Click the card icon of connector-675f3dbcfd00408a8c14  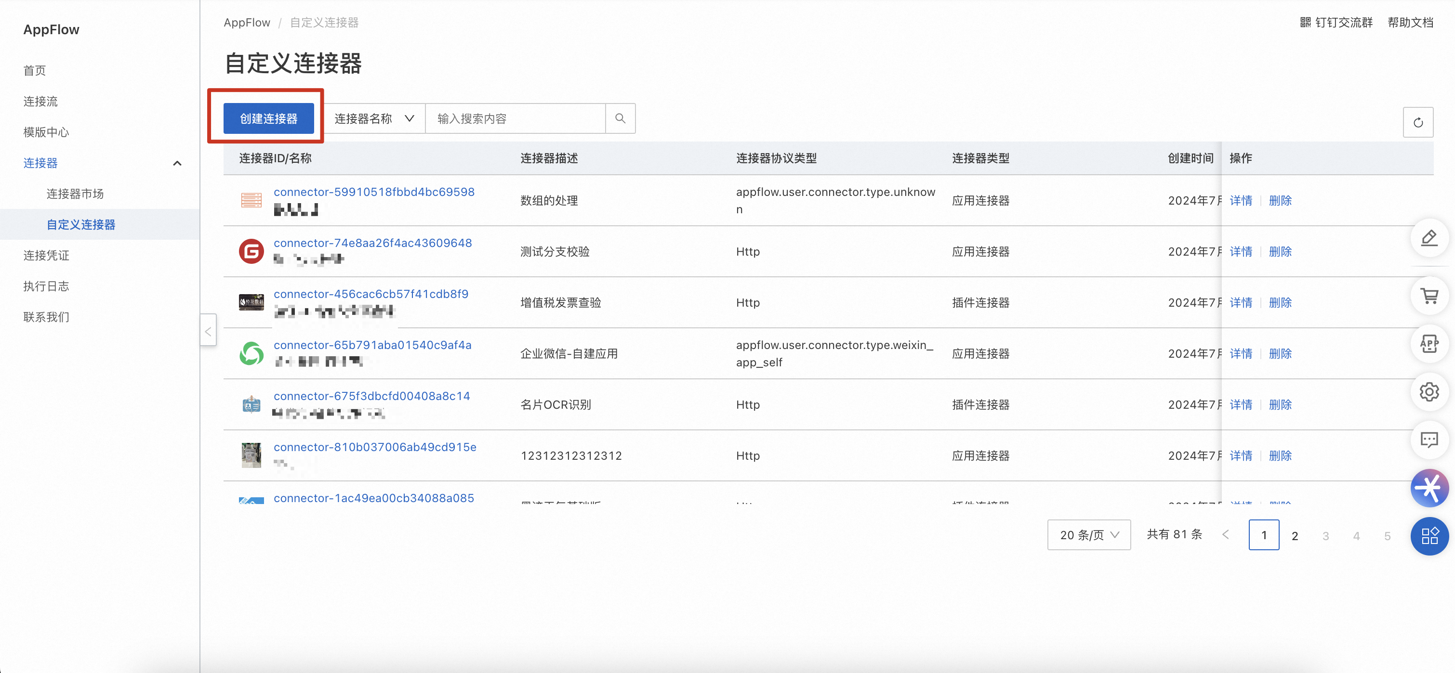(x=251, y=404)
